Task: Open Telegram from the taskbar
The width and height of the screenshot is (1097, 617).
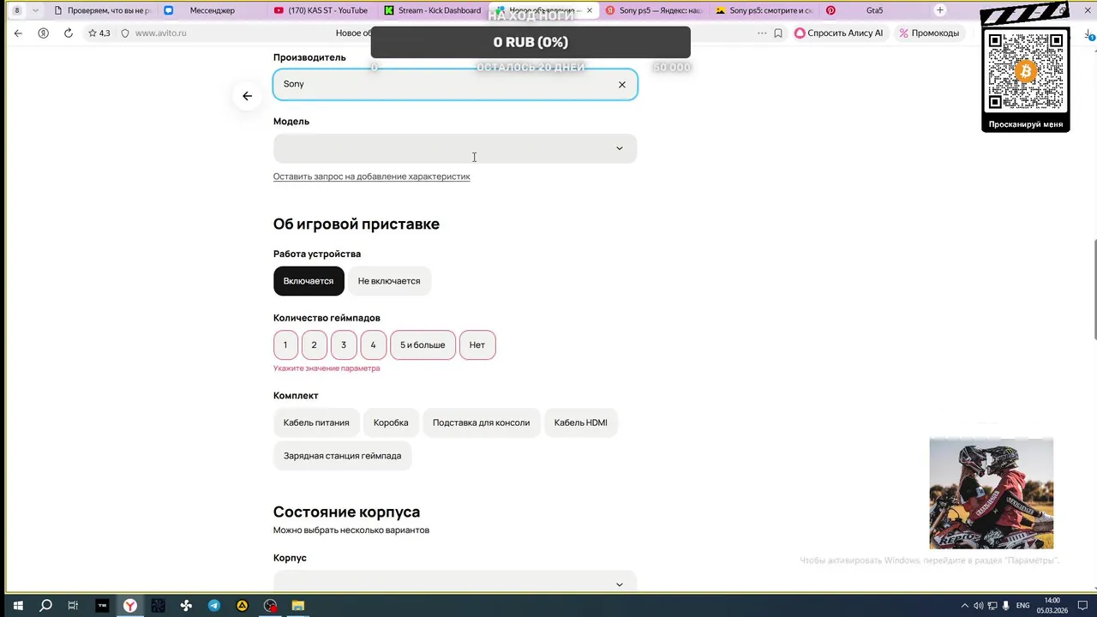Action: [x=214, y=605]
